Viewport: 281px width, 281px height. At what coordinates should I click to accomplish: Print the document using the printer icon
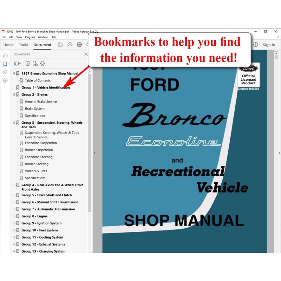pos(79,45)
